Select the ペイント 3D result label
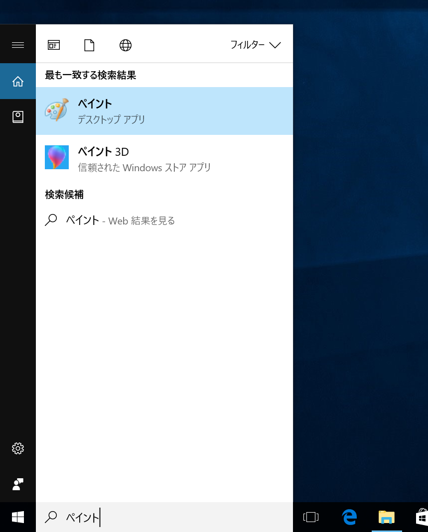 103,152
